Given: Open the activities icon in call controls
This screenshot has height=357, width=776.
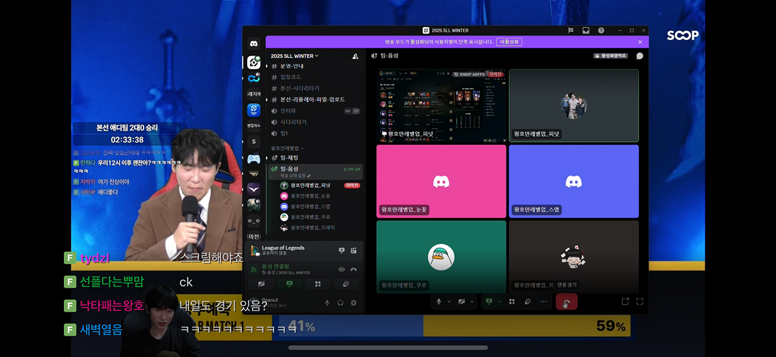Looking at the screenshot, I should 512,302.
